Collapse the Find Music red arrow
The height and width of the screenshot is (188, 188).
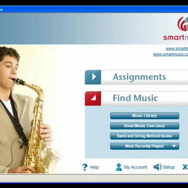93,99
